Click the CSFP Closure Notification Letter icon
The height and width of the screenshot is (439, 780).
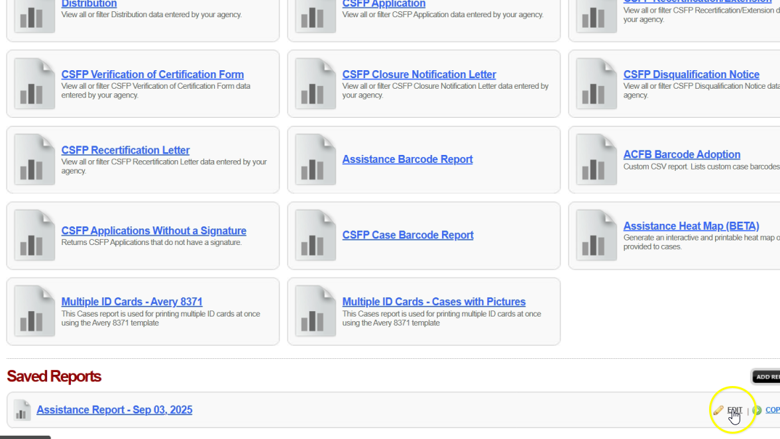point(315,84)
